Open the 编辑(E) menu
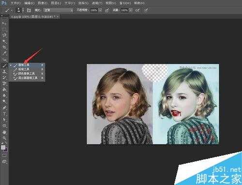The width and height of the screenshot is (242, 185). [29, 3]
